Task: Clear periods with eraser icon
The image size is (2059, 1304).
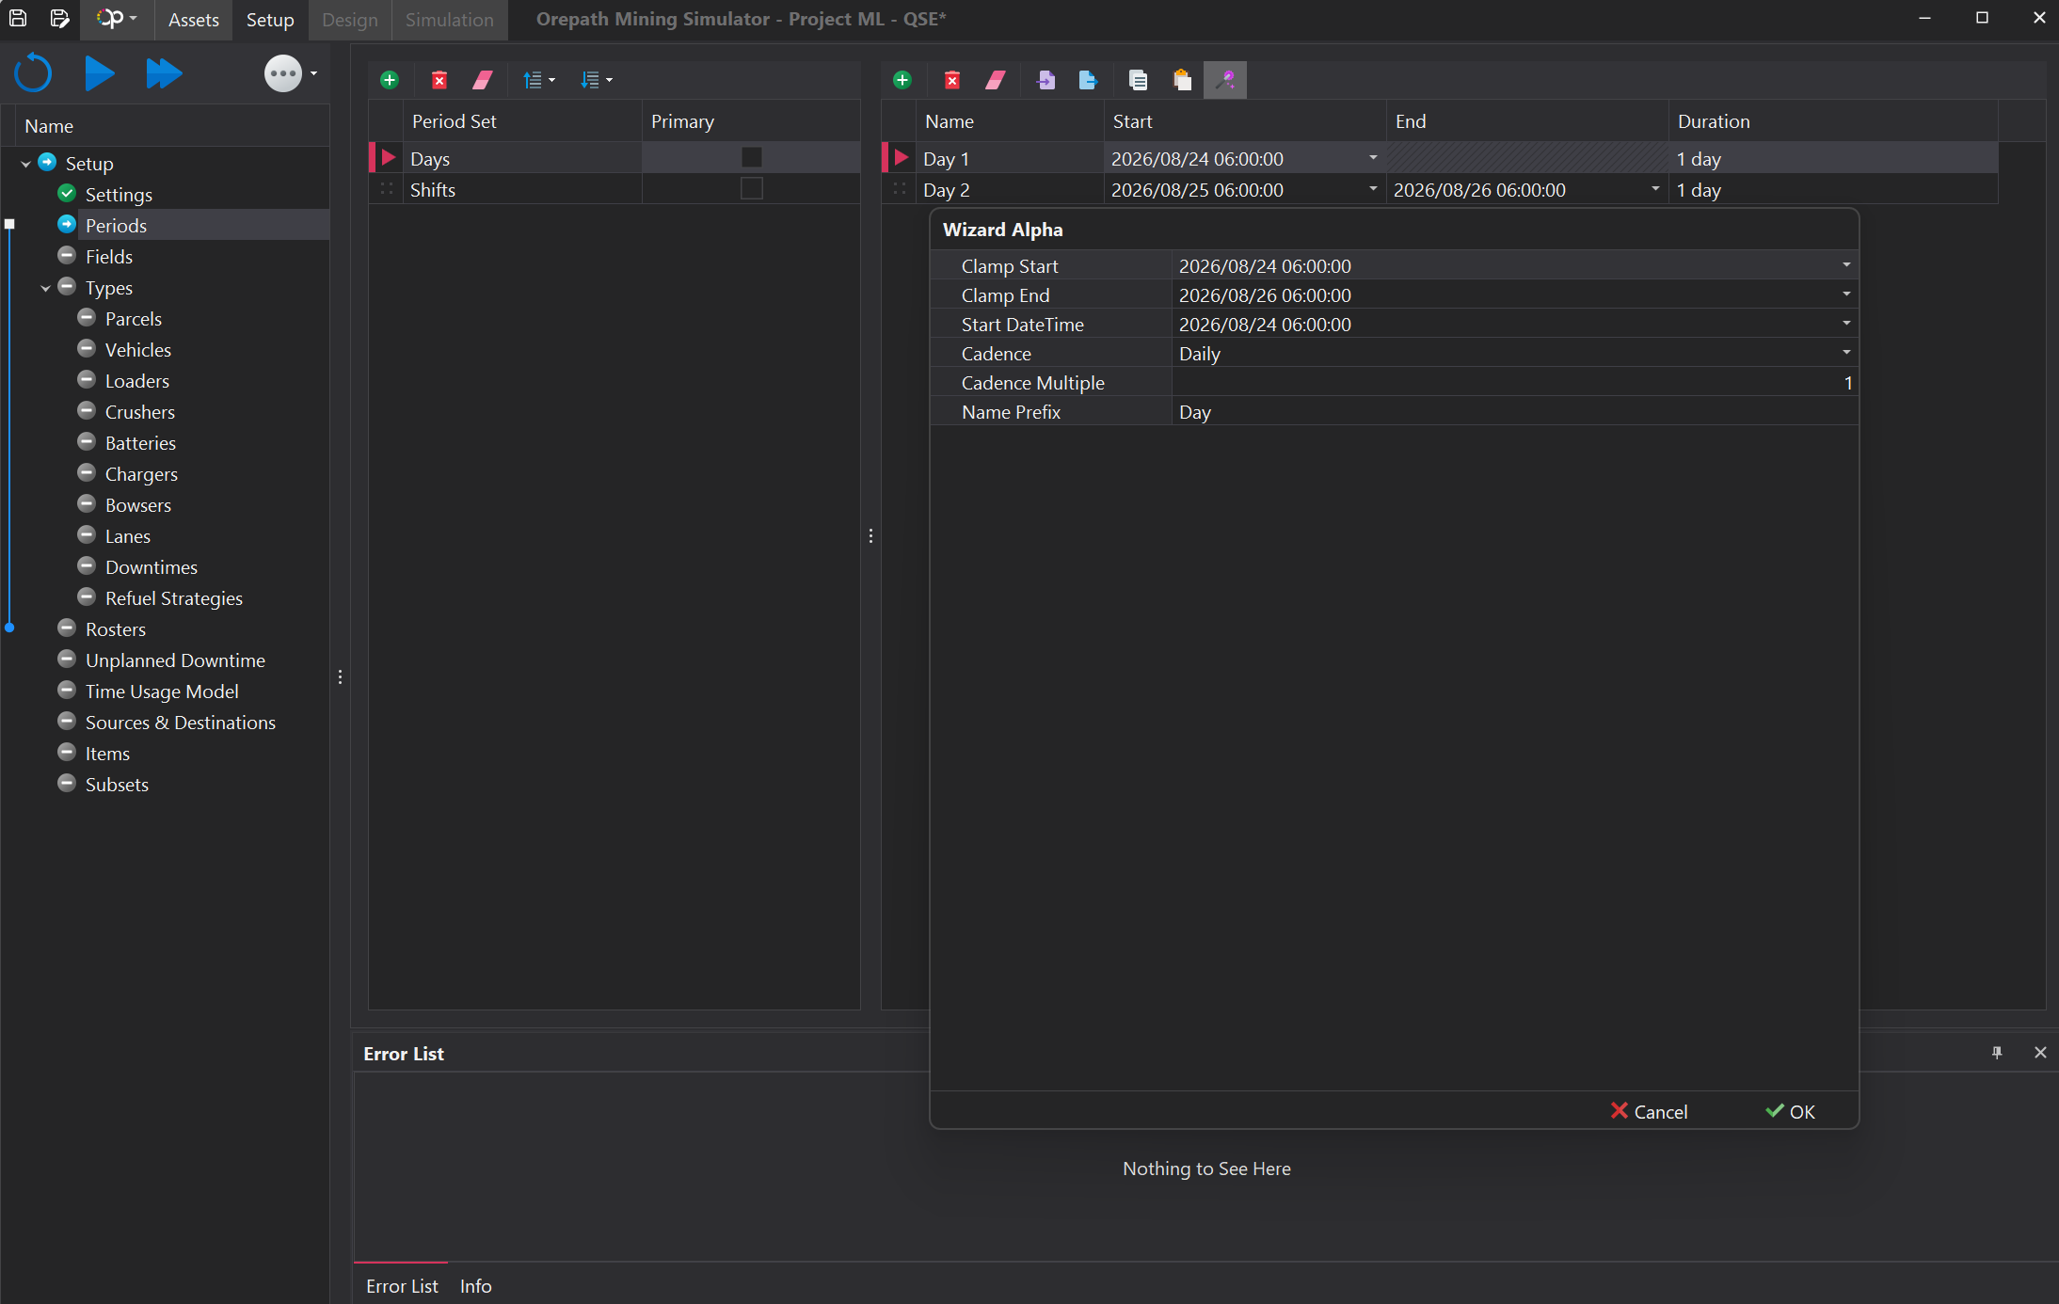Action: point(996,80)
